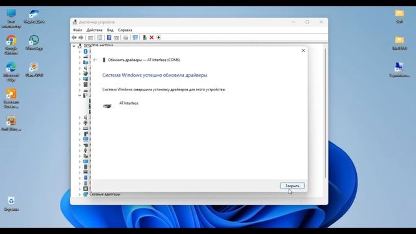The width and height of the screenshot is (416, 234).
Task: Select the This PC desktop icon
Action: [11, 19]
